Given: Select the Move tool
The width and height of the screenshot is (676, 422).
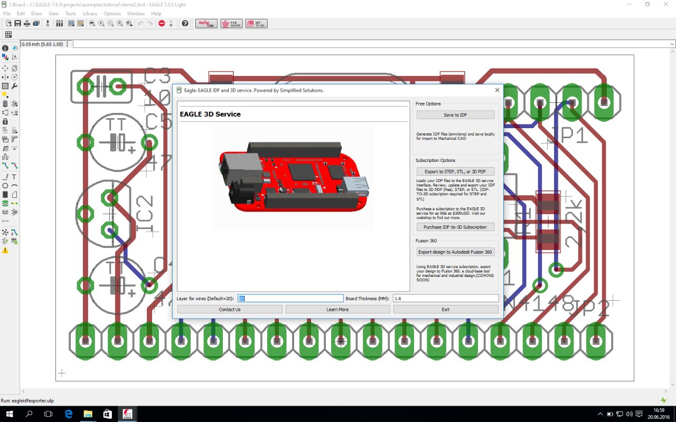Looking at the screenshot, I should pos(5,68).
